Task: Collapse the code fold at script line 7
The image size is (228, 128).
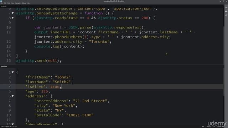Action: 13,13
